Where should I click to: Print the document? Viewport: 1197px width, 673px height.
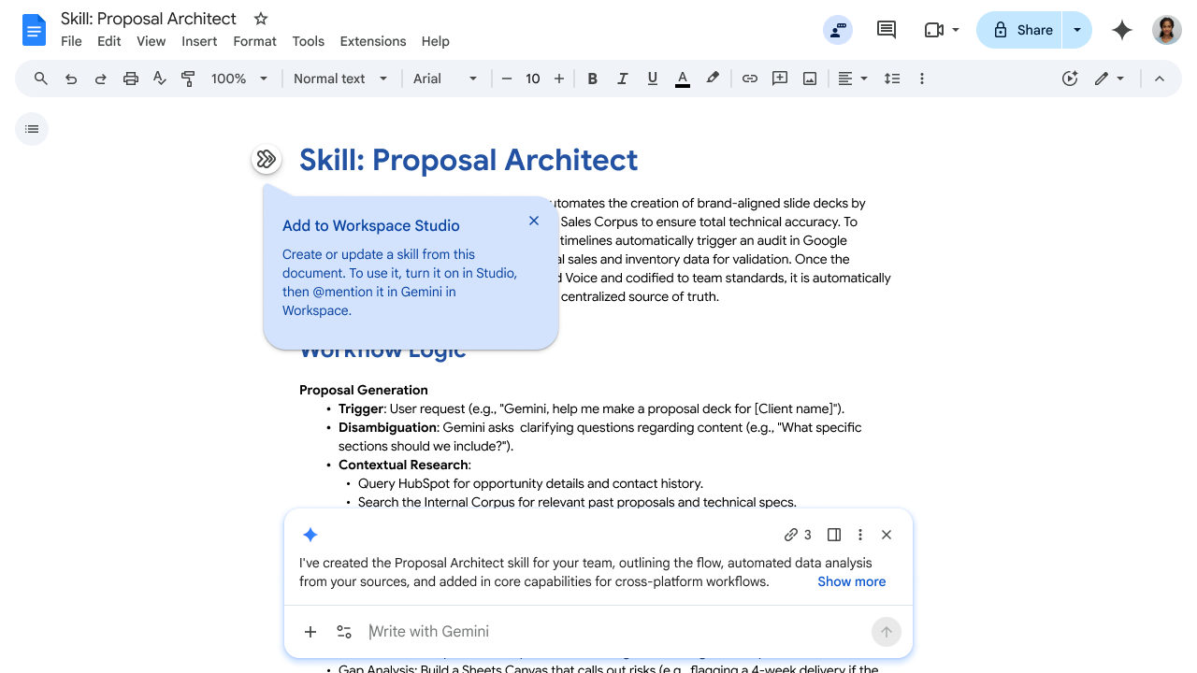point(131,79)
